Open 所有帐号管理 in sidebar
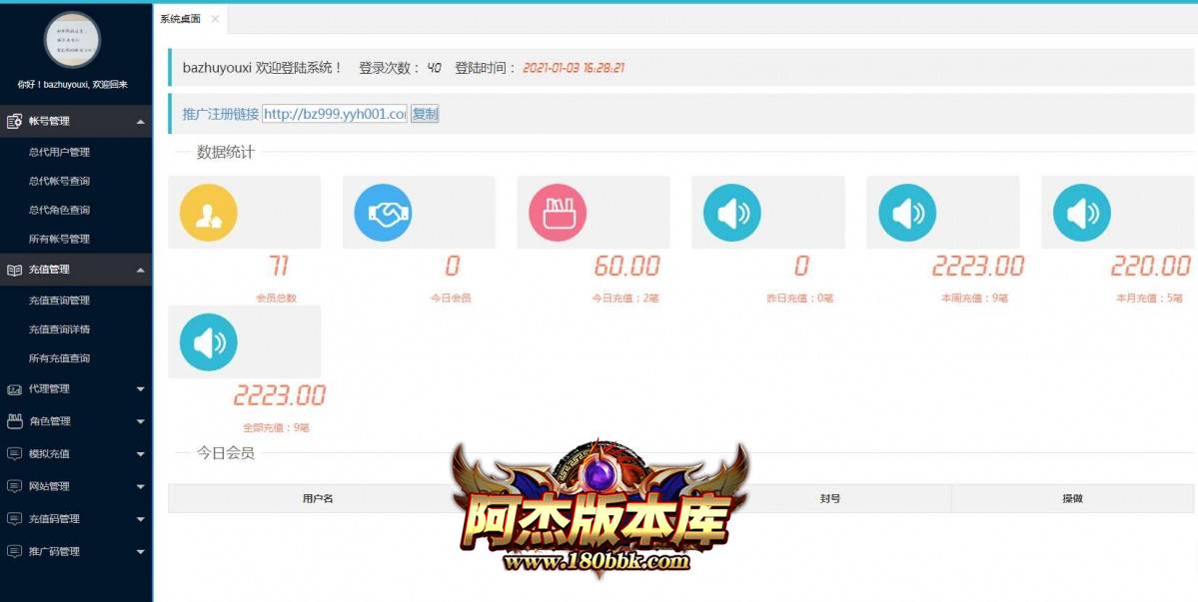The height and width of the screenshot is (602, 1198). 60,239
